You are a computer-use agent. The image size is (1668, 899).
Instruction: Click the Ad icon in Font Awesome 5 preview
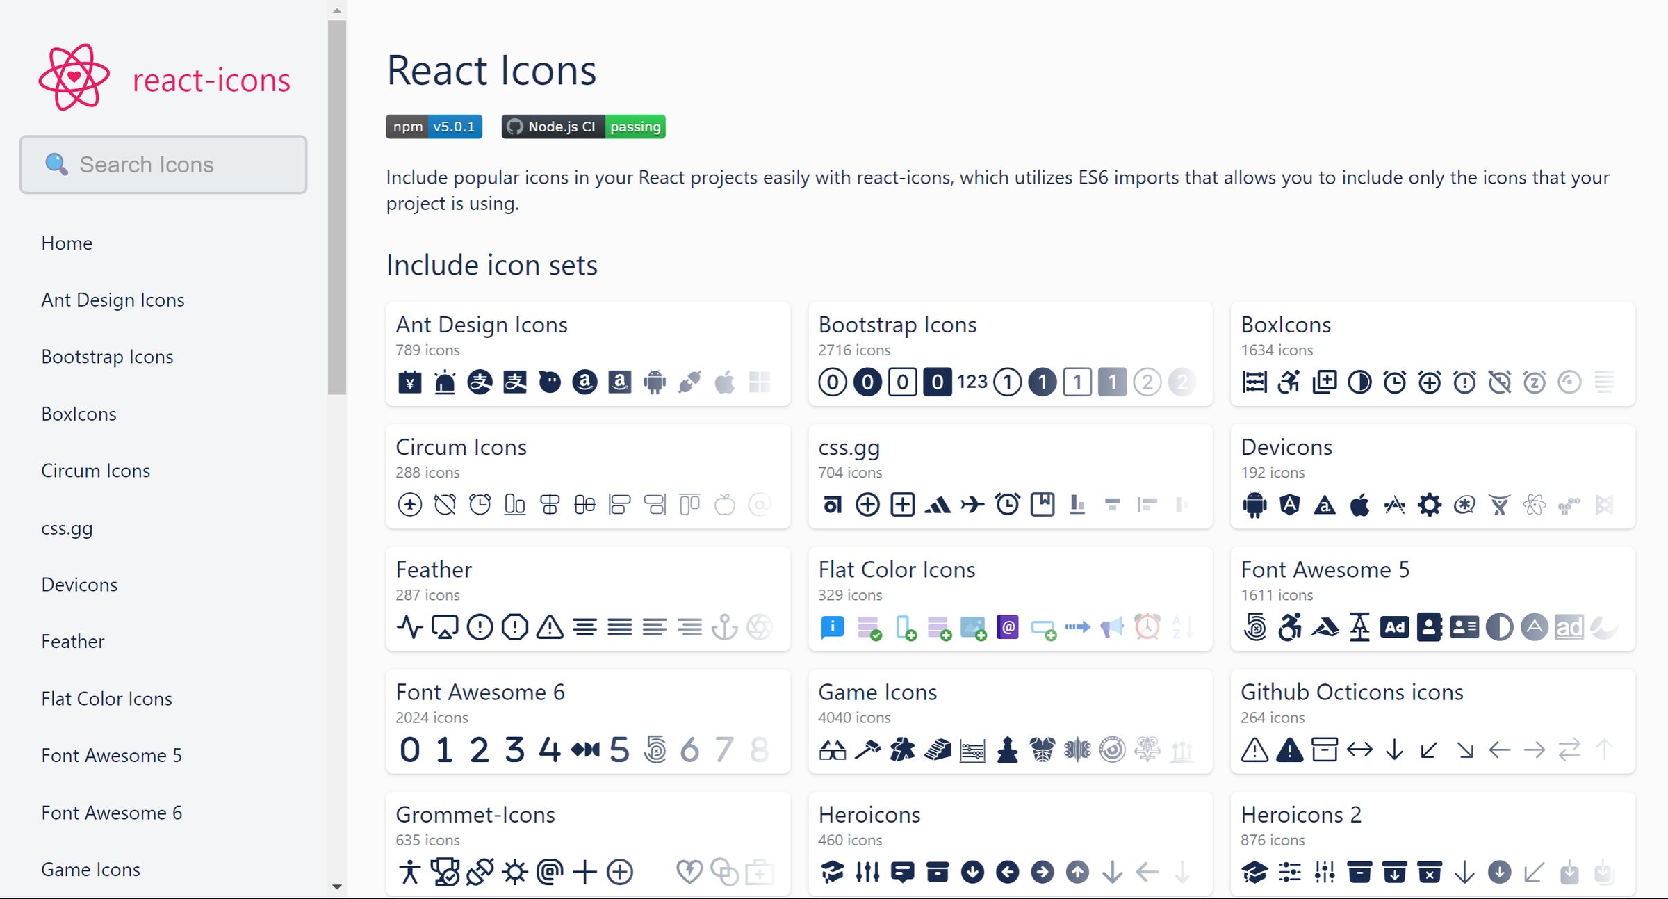[x=1395, y=626]
